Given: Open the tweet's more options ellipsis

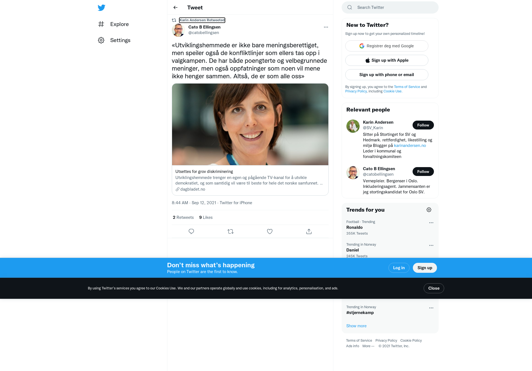Looking at the screenshot, I should pos(326,27).
